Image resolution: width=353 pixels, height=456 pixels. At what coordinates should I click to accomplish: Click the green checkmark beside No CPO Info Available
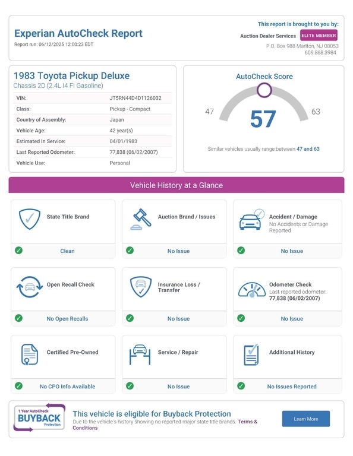(x=18, y=386)
